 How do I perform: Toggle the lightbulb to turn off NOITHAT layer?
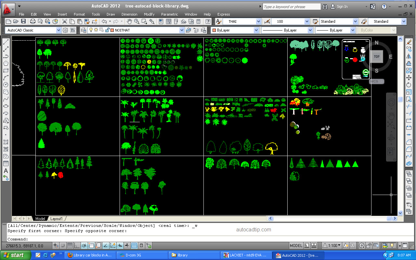coord(91,30)
